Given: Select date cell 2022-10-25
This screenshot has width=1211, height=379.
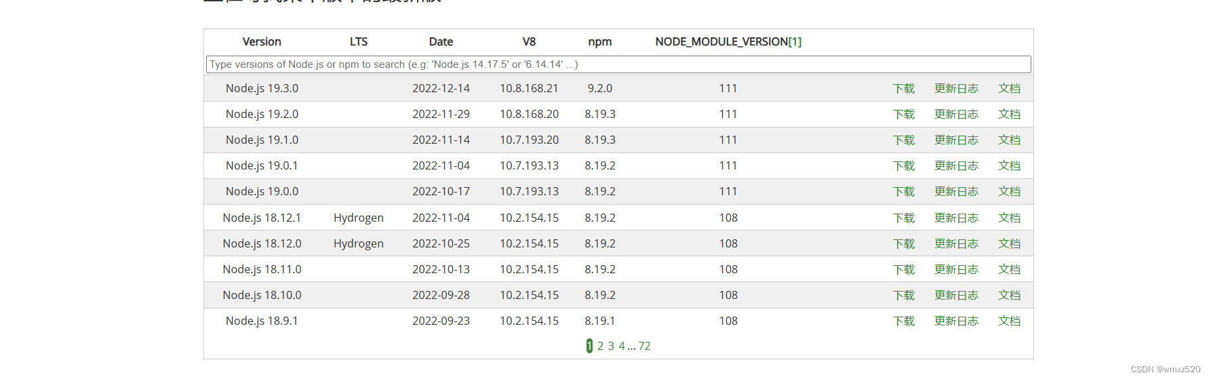Looking at the screenshot, I should (441, 244).
